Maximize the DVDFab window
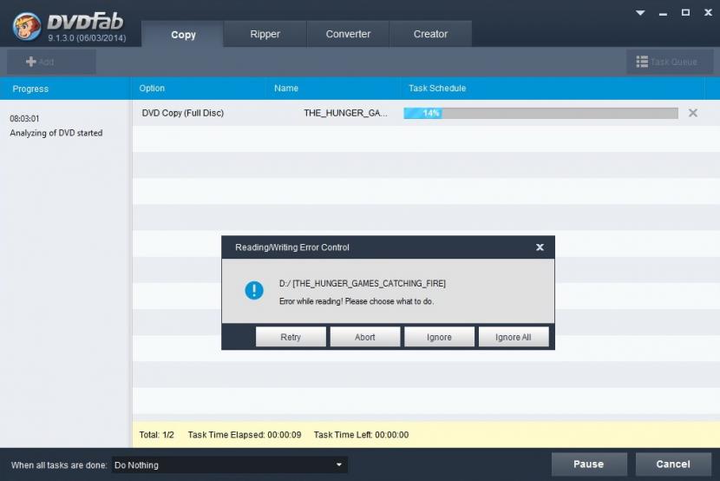The width and height of the screenshot is (720, 481). 685,13
